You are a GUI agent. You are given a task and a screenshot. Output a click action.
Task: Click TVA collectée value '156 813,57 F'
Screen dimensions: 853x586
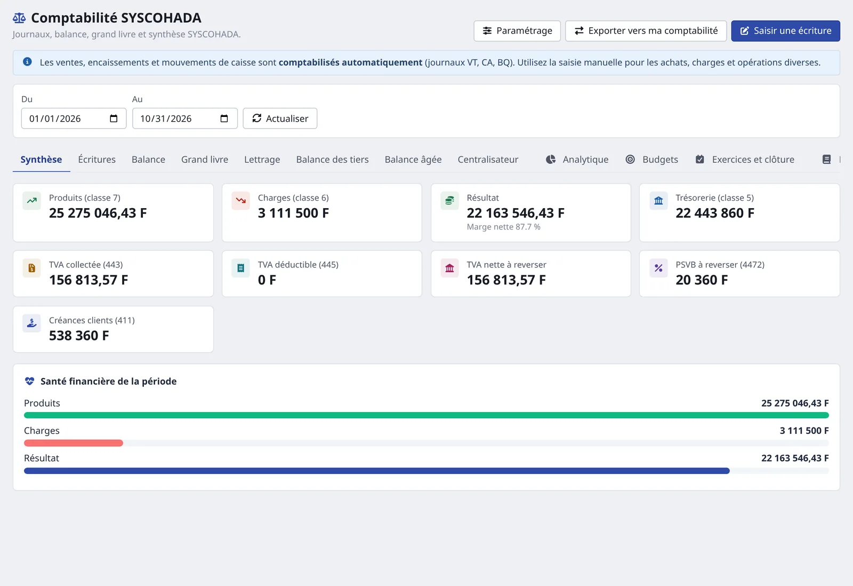pyautogui.click(x=88, y=280)
